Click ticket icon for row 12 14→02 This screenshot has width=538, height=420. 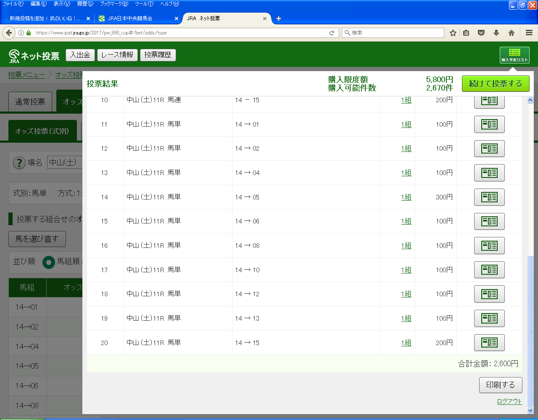tap(489, 149)
